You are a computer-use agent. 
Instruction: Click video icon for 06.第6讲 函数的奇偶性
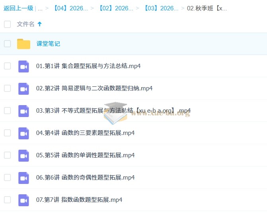(x=23, y=178)
